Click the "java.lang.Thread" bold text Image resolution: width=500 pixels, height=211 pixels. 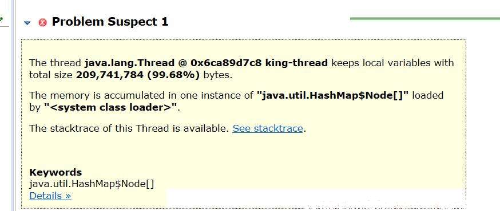click(129, 63)
